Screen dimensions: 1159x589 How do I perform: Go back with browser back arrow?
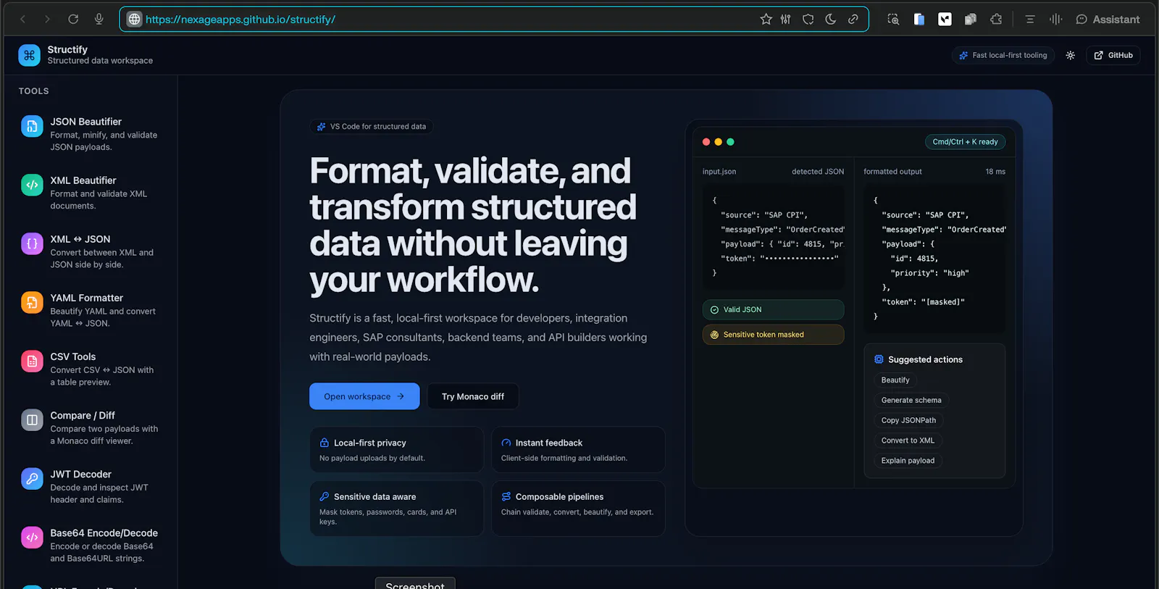click(x=23, y=20)
